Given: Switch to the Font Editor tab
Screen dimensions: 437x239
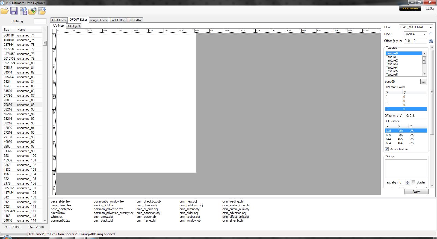Looking at the screenshot, I should (x=117, y=20).
